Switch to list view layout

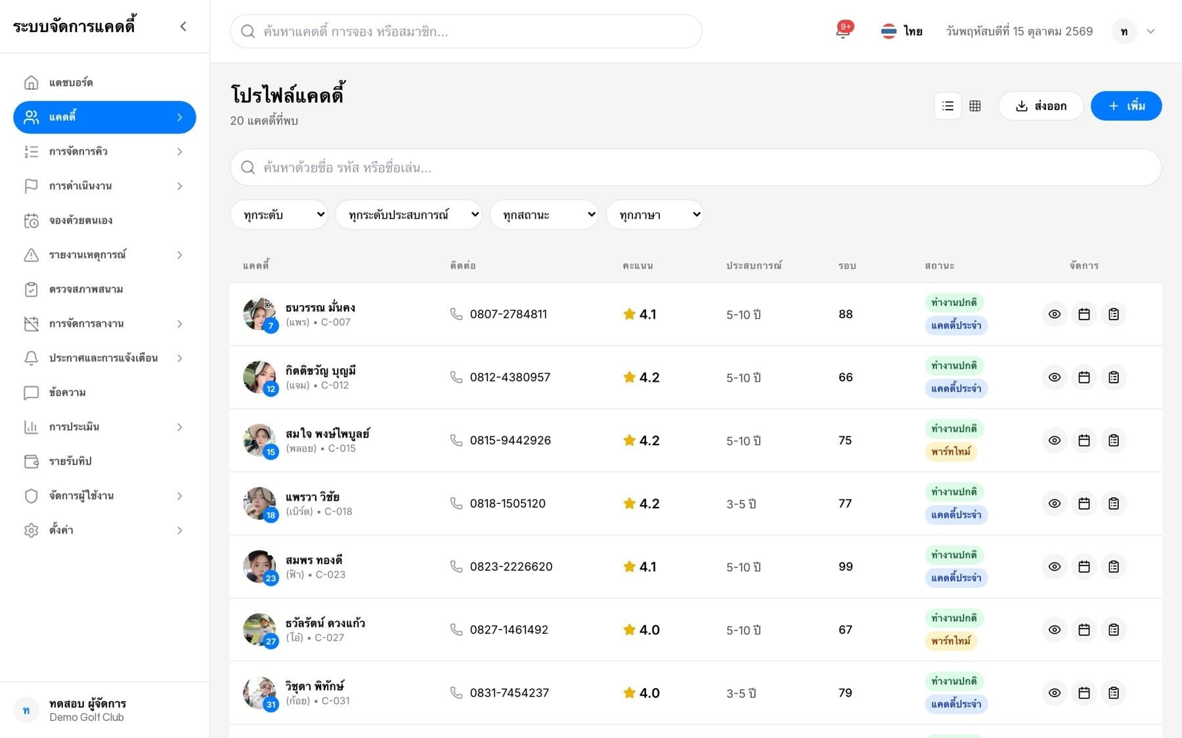948,106
